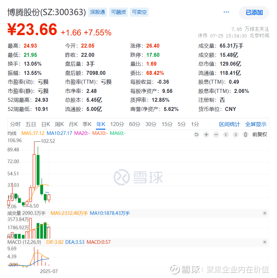The width and height of the screenshot is (277, 278).
Task: Click the current price ¥23.66
Action: coord(32,30)
